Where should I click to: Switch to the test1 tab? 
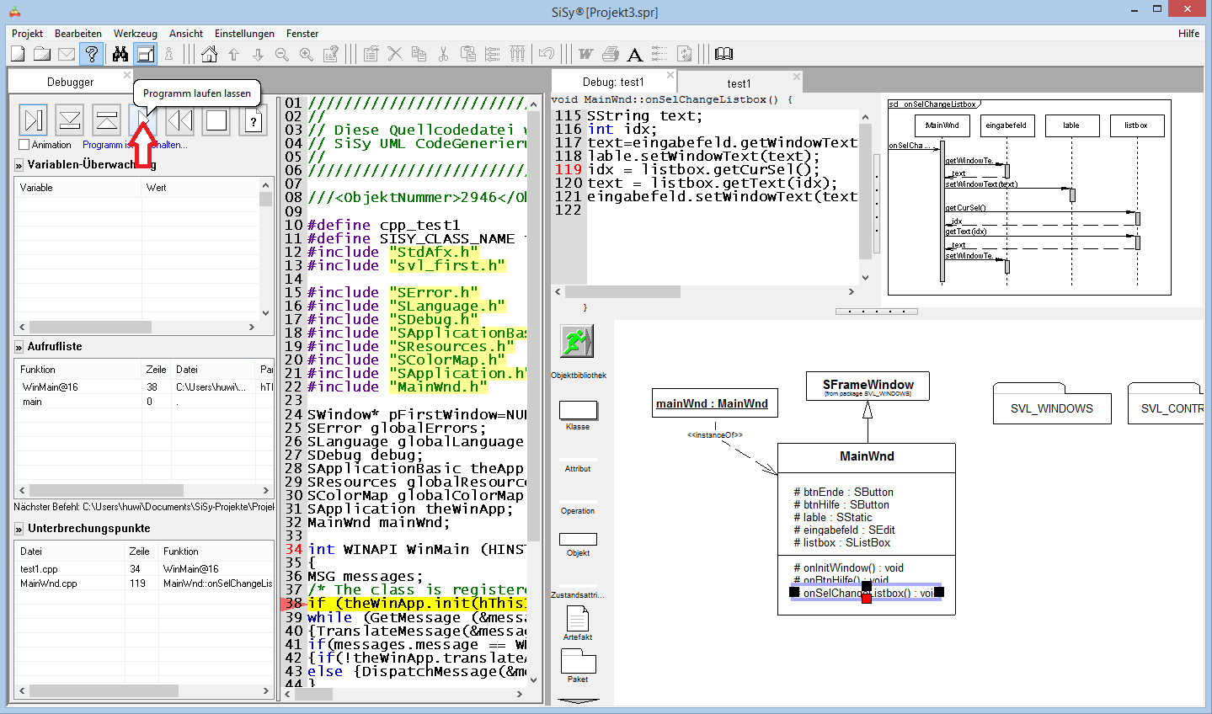(739, 83)
